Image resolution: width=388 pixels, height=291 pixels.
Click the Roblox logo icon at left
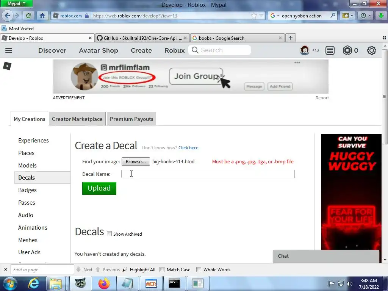7,66
